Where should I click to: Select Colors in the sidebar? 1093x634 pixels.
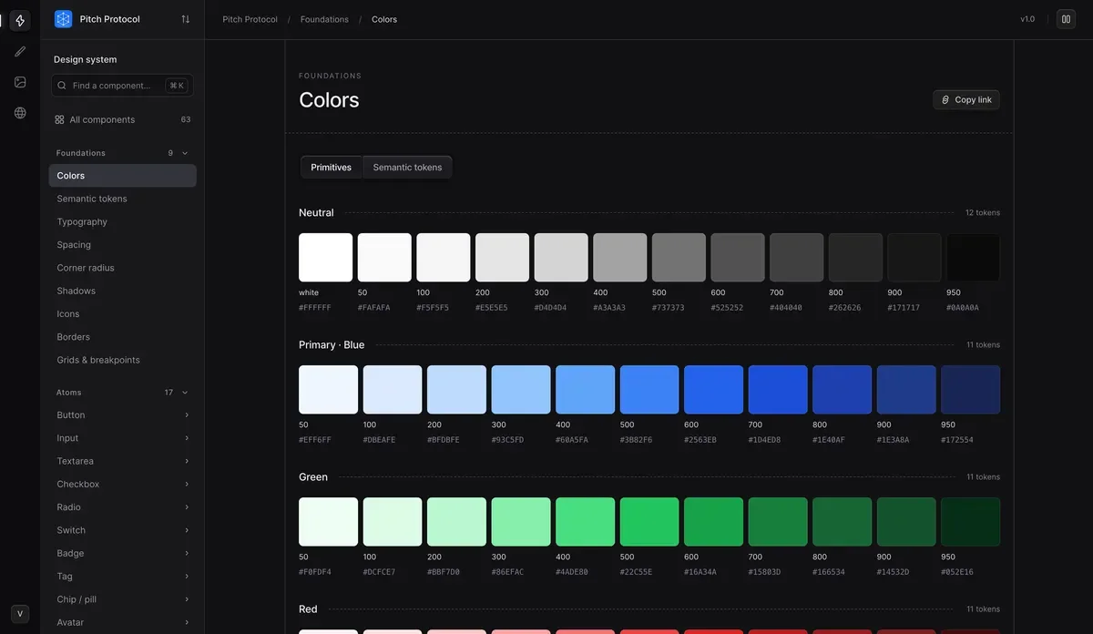pyautogui.click(x=122, y=176)
